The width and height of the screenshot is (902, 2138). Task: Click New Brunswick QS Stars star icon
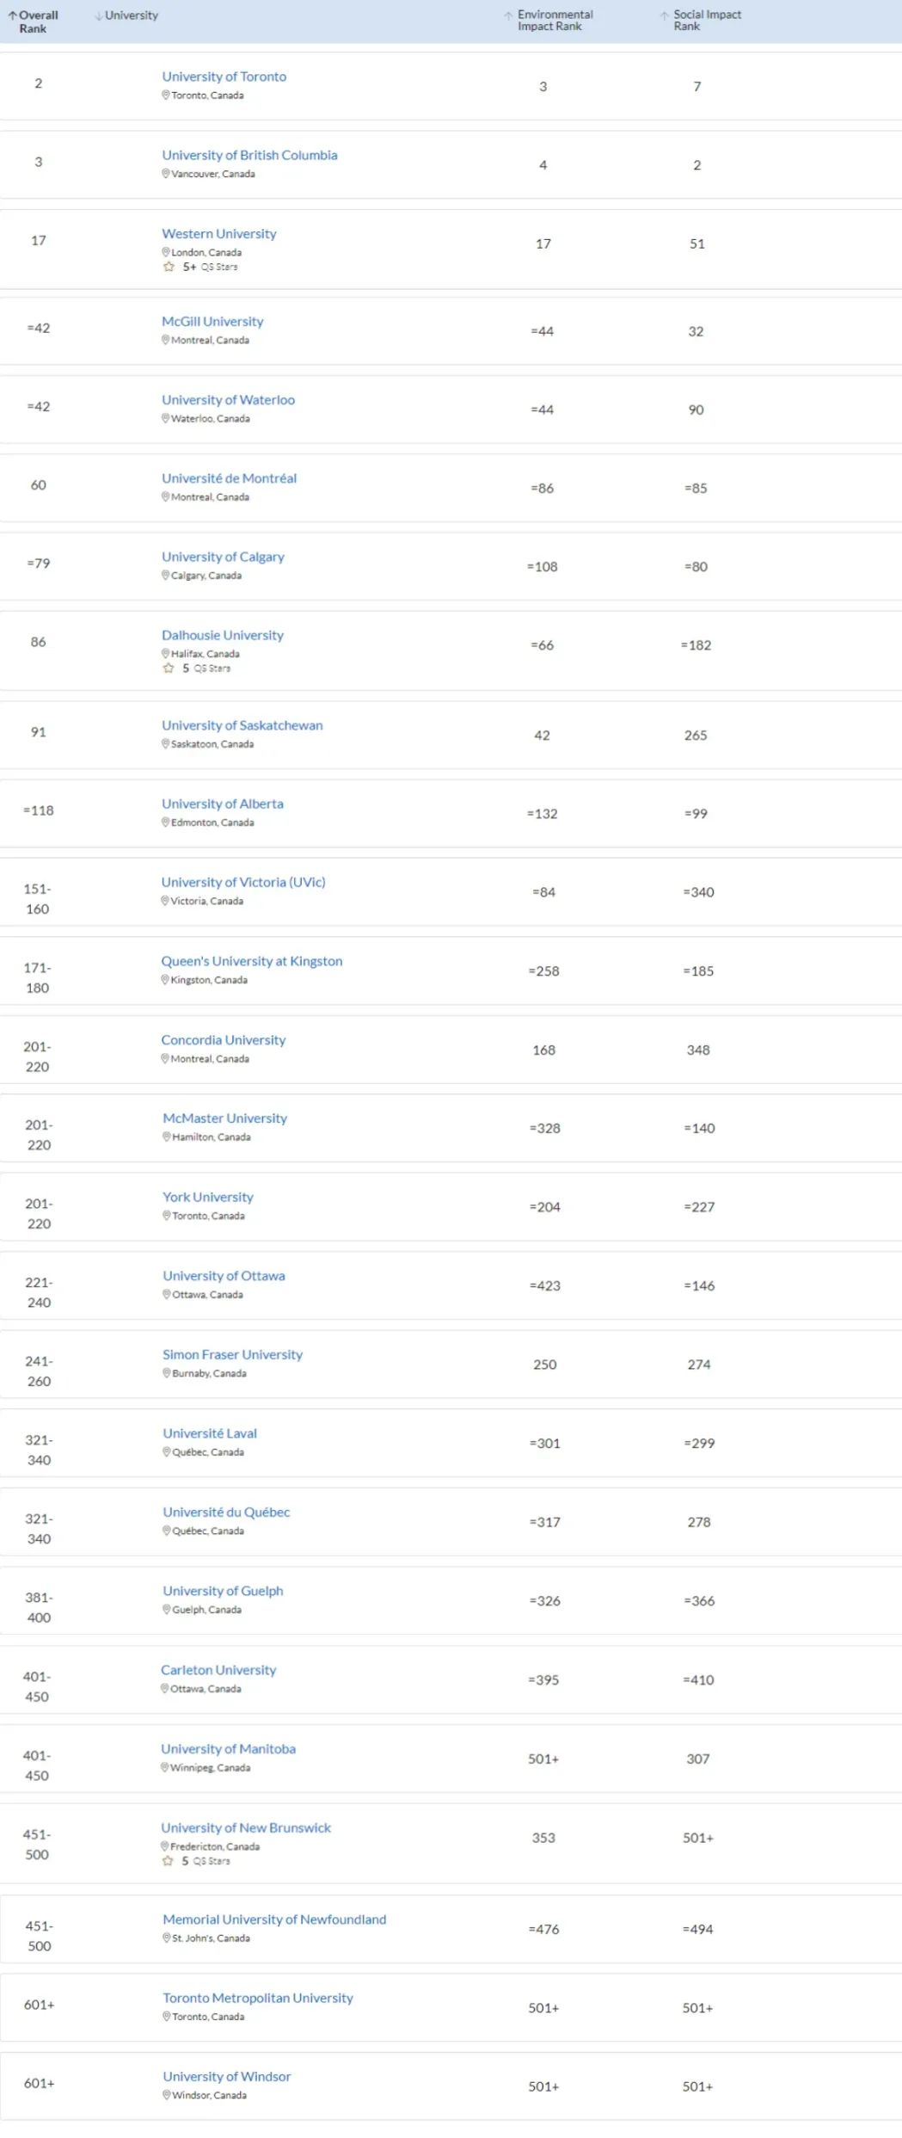point(168,1860)
